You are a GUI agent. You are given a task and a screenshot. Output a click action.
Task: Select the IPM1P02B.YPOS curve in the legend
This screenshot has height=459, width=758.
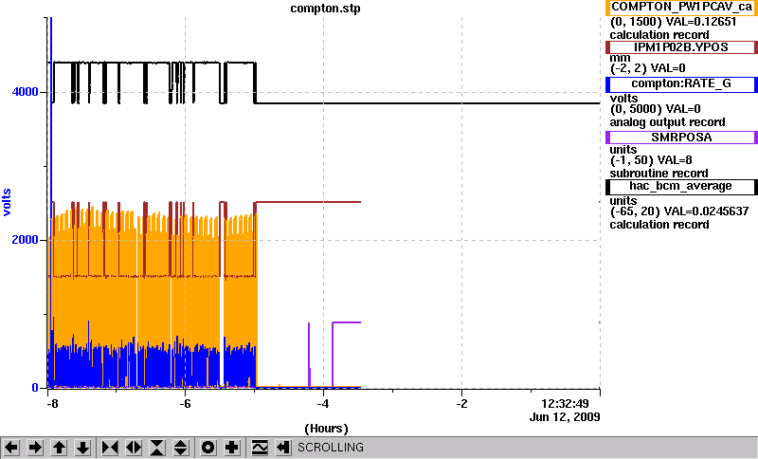[x=681, y=47]
